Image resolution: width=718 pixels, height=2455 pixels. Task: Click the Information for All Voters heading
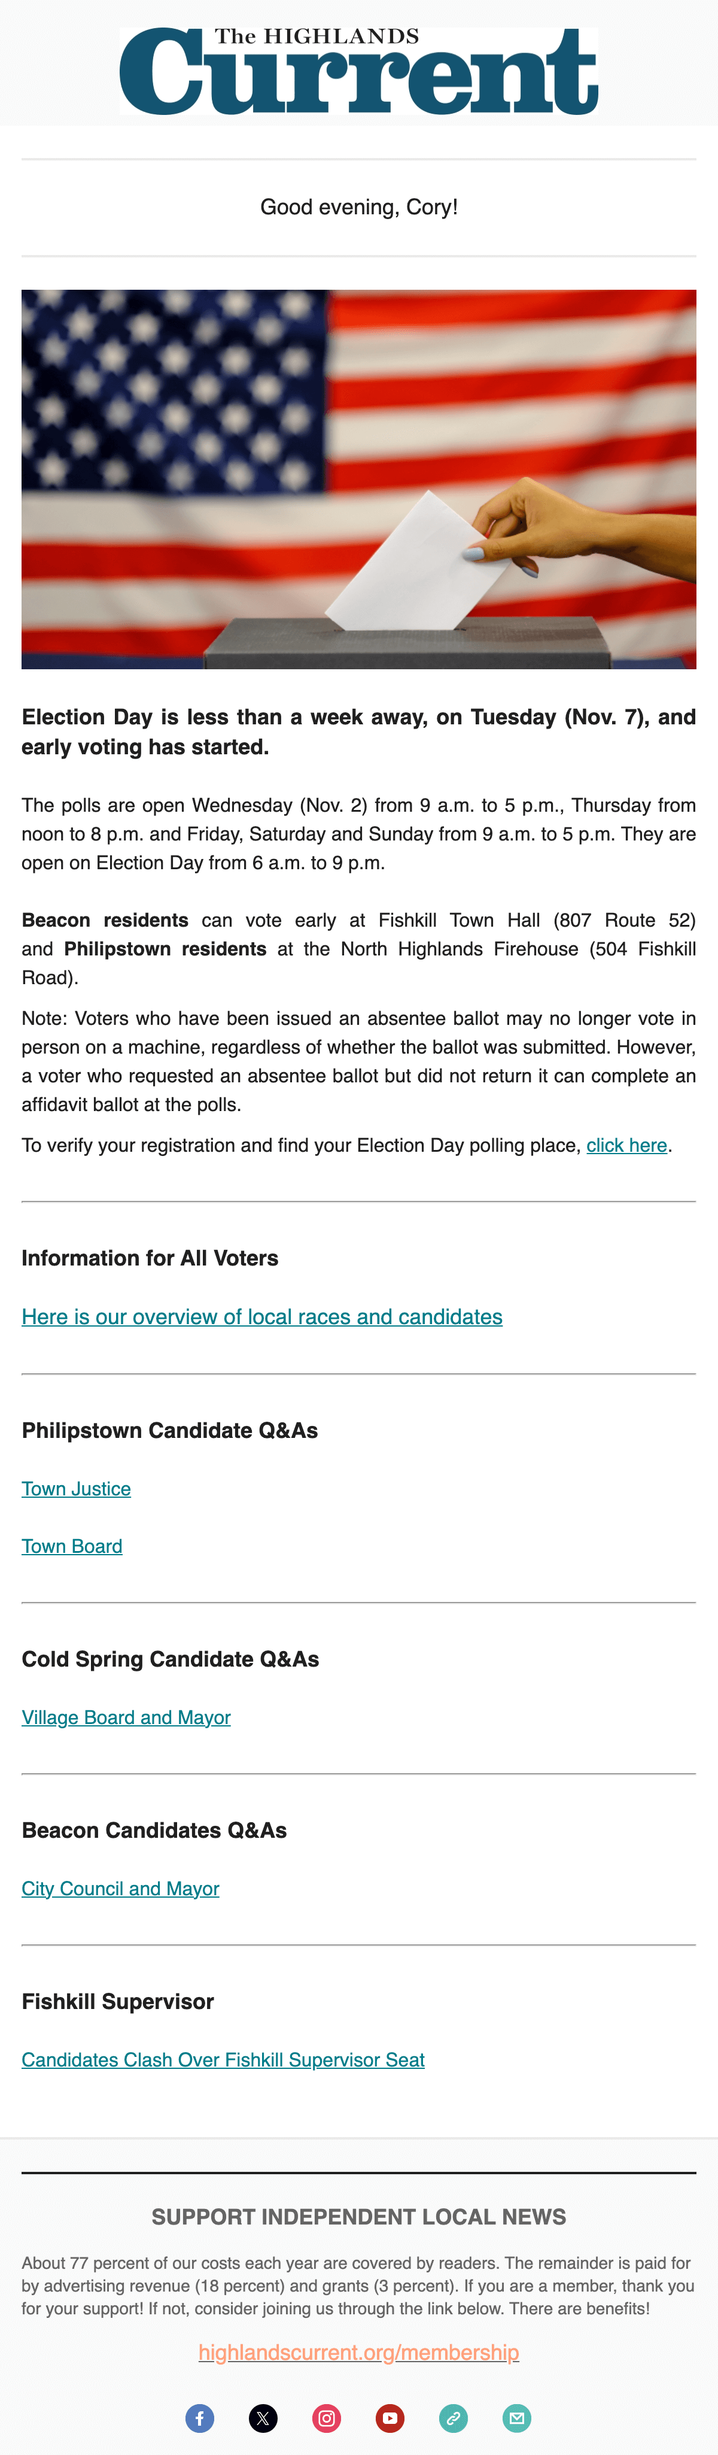150,1258
